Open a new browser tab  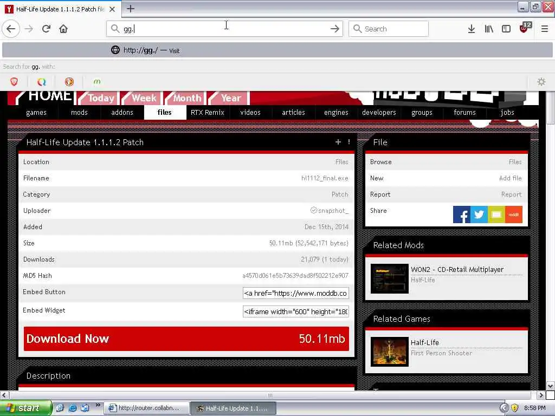tap(130, 9)
